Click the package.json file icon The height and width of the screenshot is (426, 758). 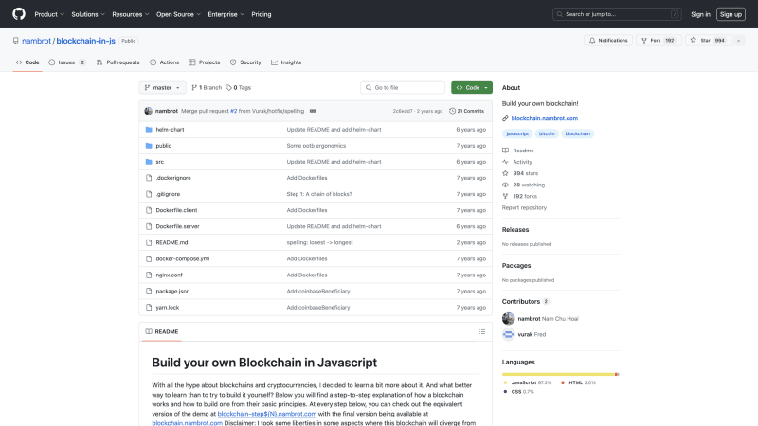149,292
